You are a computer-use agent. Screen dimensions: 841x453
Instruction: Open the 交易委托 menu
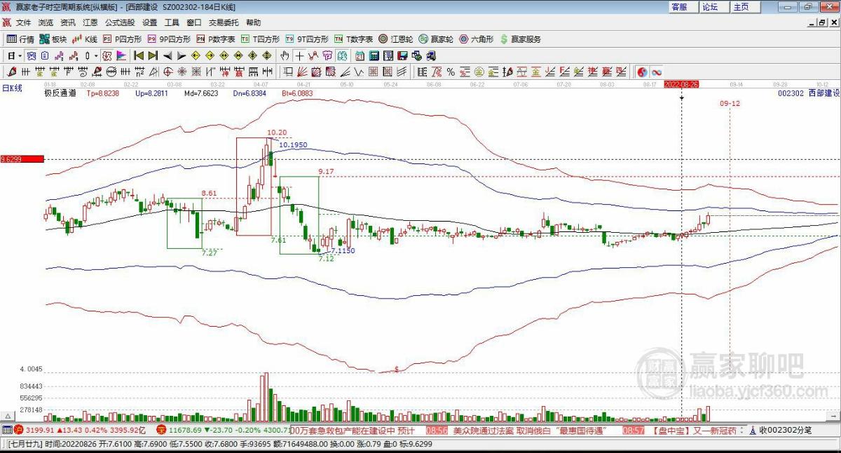(x=224, y=22)
